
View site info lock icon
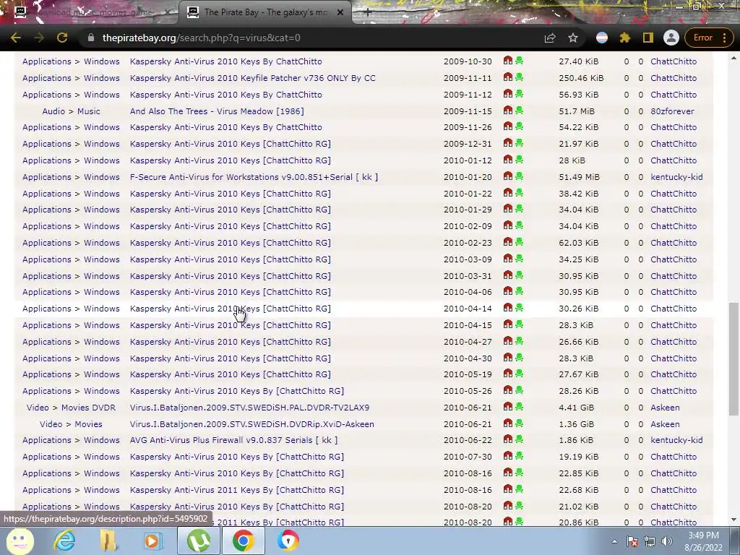coord(91,38)
